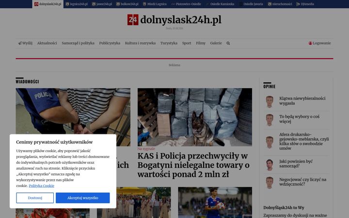Click the Logowanie login link
The image size is (349, 218).
pos(319,43)
